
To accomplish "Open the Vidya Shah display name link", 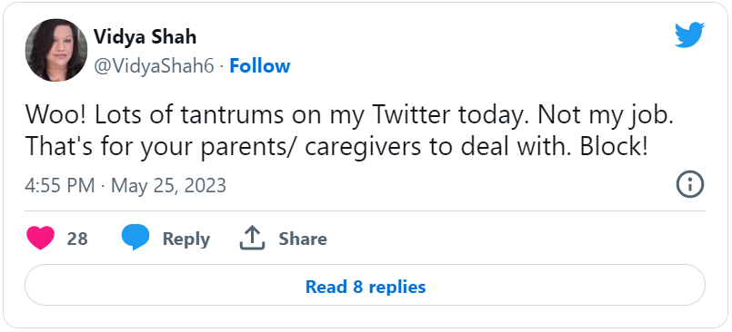I will pos(145,37).
